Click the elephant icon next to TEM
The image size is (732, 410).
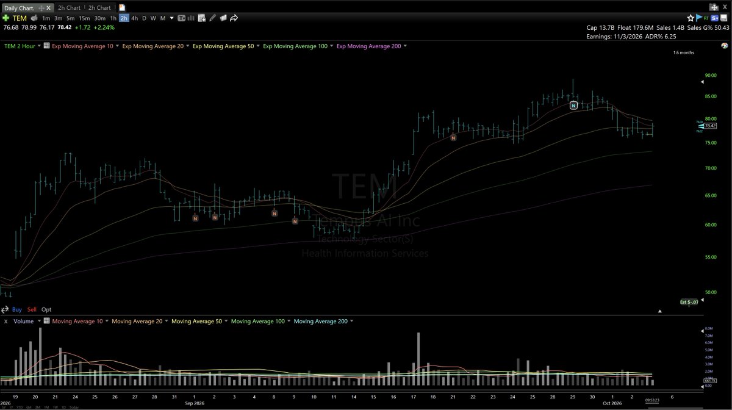(34, 18)
